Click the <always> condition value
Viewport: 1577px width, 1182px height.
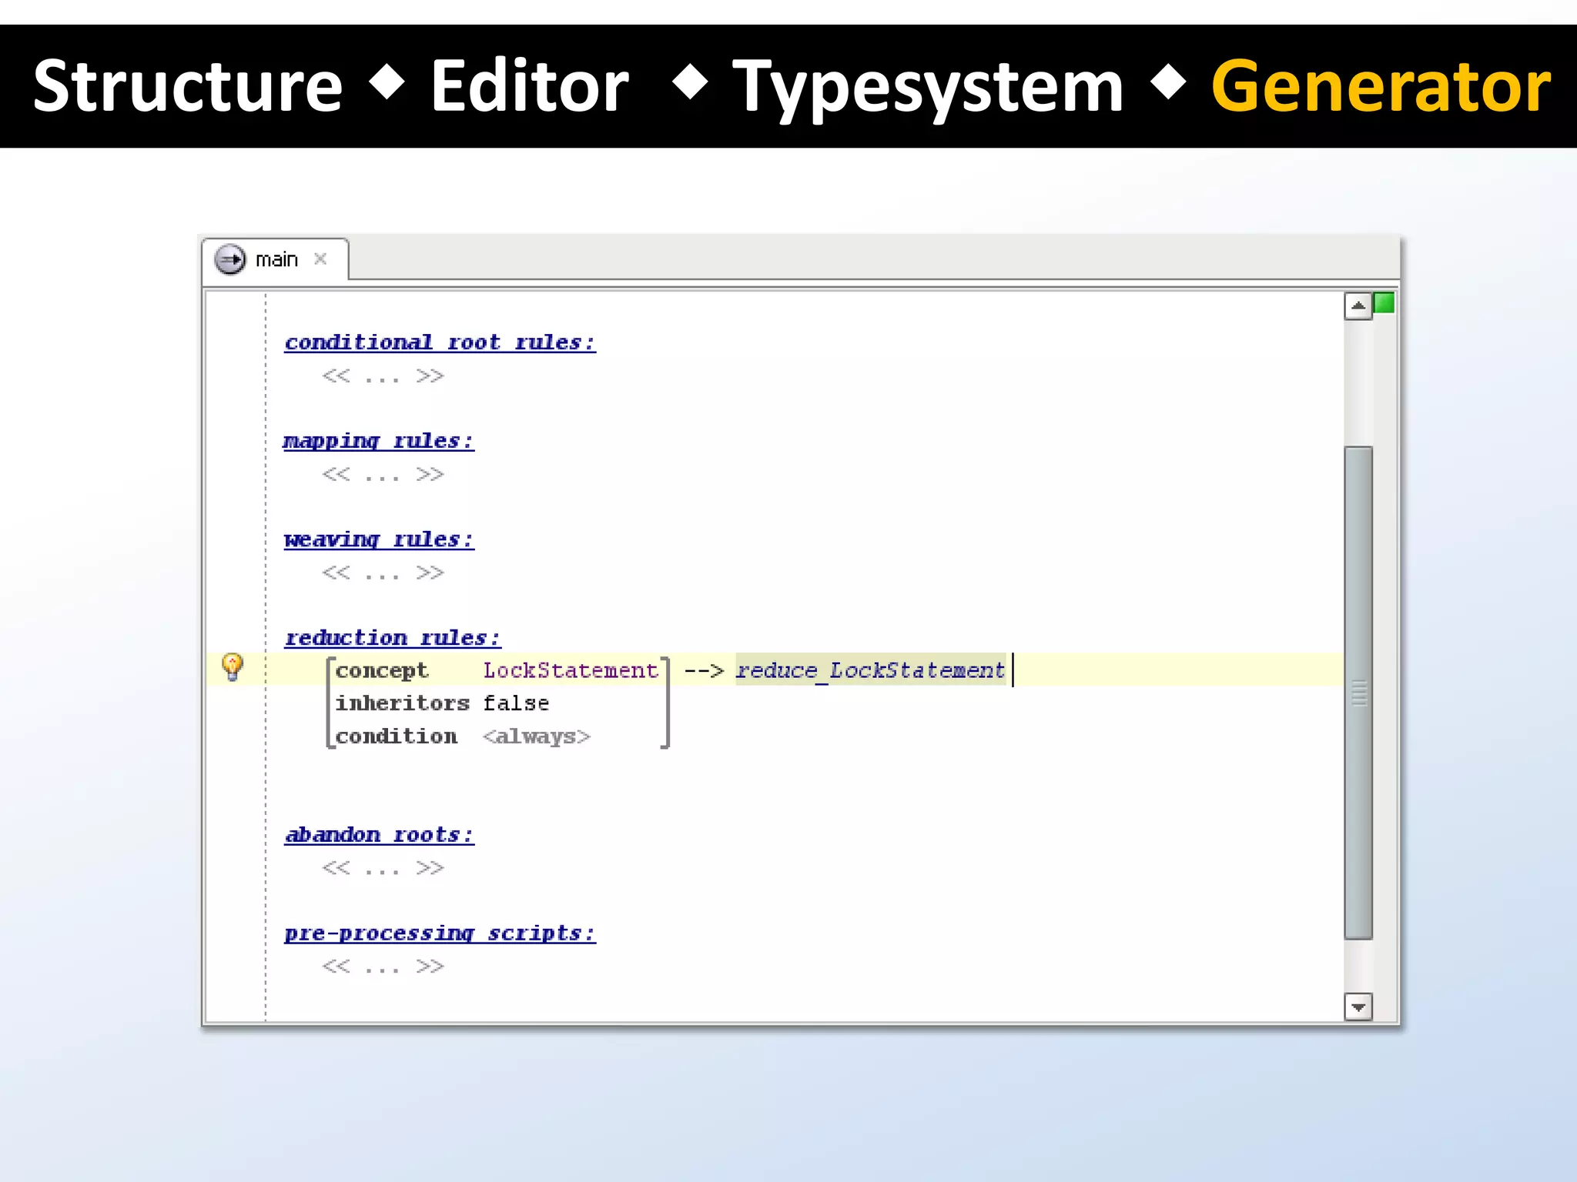tap(537, 736)
